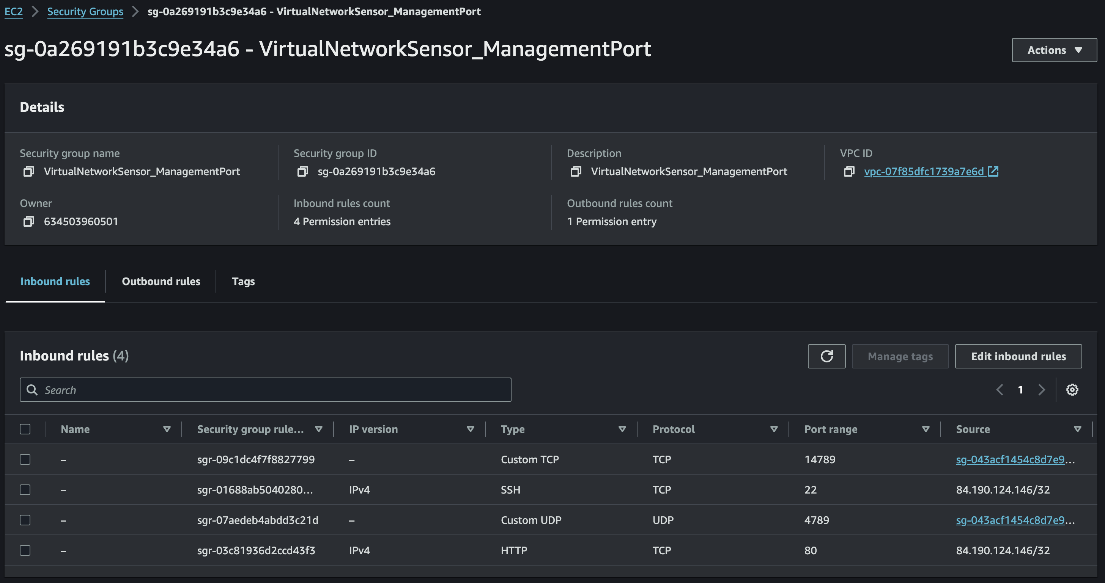The height and width of the screenshot is (583, 1105).
Task: Go to previous page of rules
Action: [x=1000, y=389]
